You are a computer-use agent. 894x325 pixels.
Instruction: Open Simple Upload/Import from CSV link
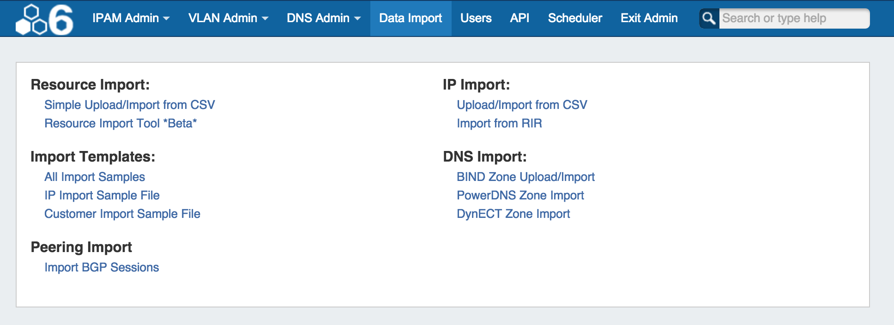click(129, 105)
